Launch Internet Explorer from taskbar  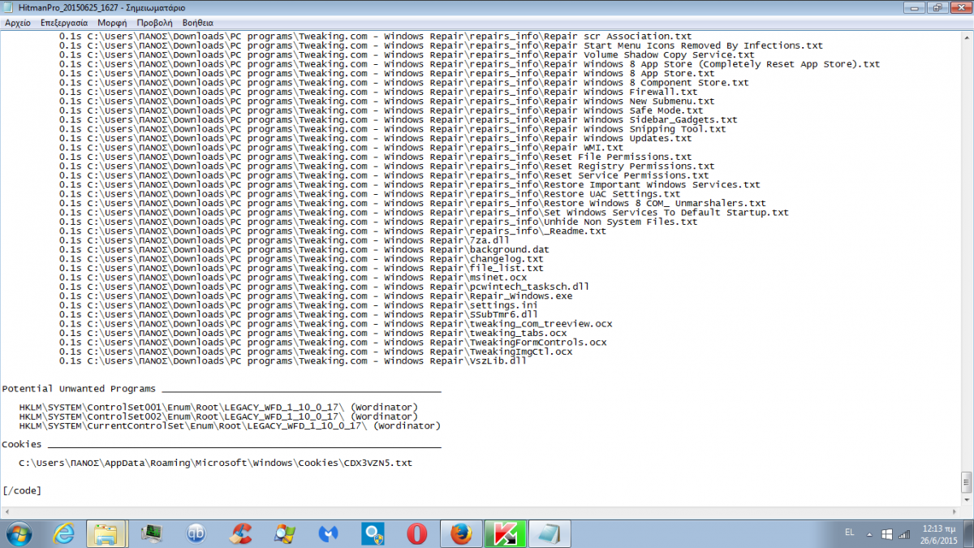pyautogui.click(x=63, y=533)
